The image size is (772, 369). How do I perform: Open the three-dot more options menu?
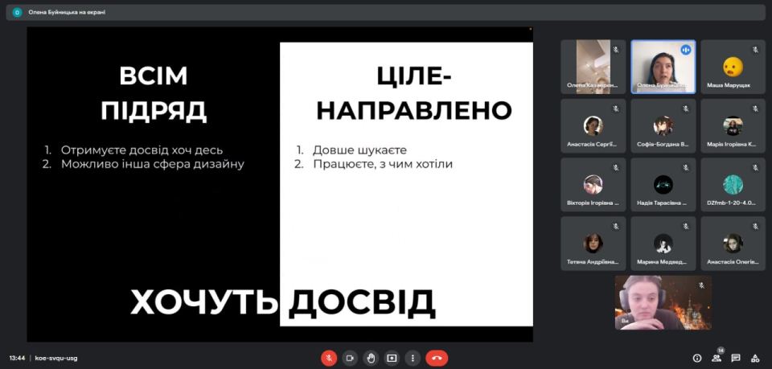(413, 358)
